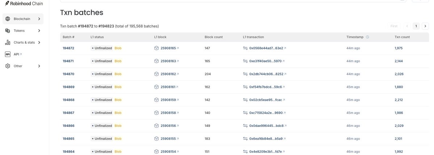The image size is (434, 155).
Task: Click the cube icon for block 25908155
Action: point(156,139)
